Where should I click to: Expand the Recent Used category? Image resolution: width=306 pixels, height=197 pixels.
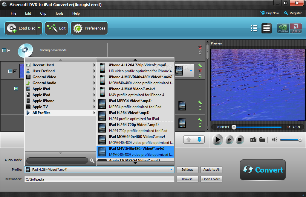coord(60,65)
